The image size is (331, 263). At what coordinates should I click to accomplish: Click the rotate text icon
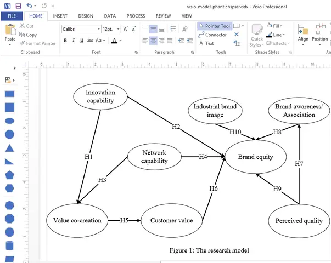click(x=184, y=28)
